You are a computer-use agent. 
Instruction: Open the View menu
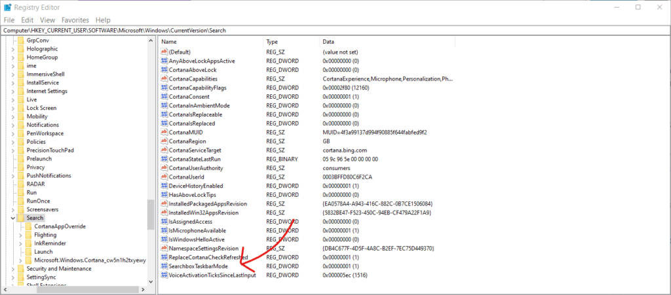coord(47,20)
